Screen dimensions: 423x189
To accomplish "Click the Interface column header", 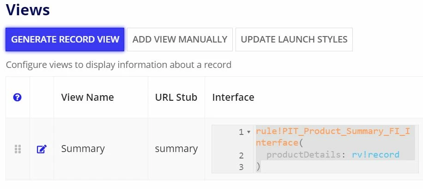I will 233,97.
